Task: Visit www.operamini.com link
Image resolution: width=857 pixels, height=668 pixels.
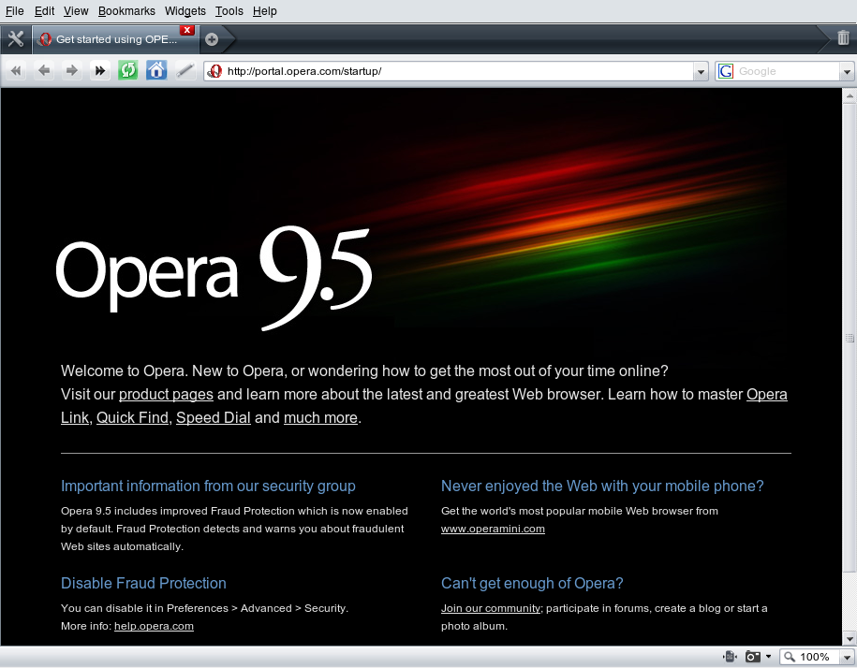Action: pyautogui.click(x=493, y=529)
